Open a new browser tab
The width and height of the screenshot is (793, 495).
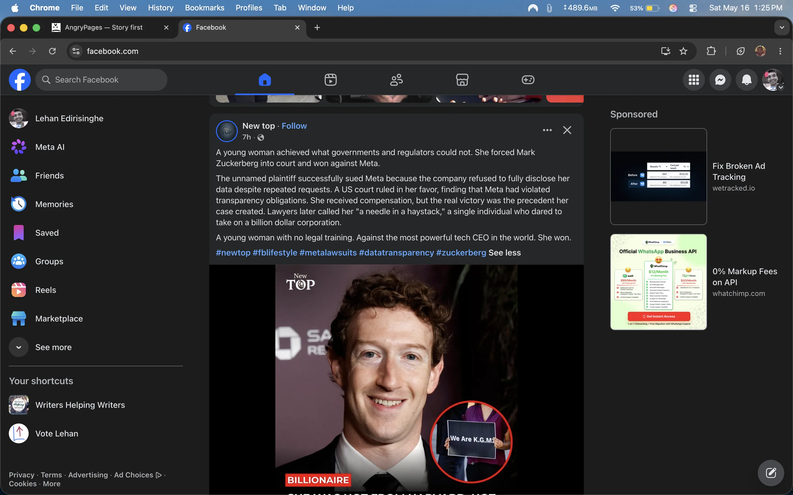click(317, 28)
